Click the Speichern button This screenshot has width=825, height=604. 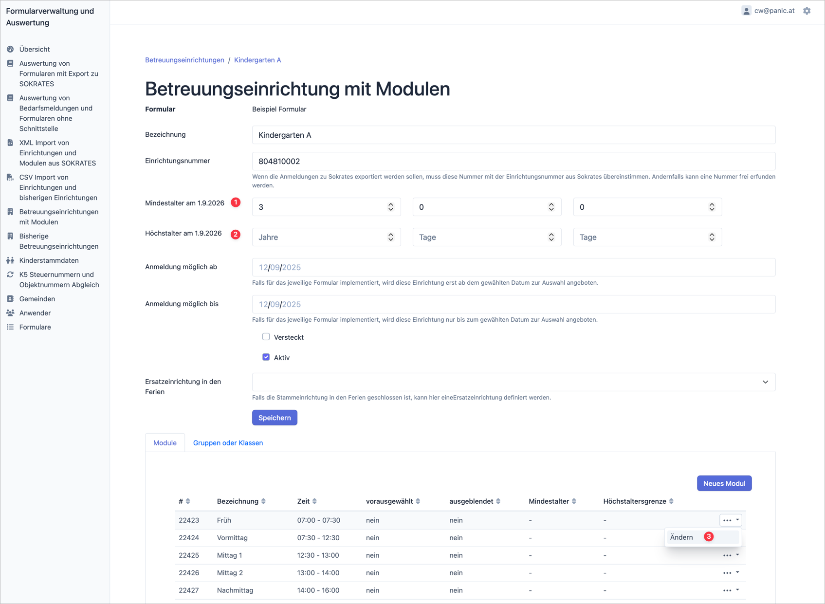(275, 418)
